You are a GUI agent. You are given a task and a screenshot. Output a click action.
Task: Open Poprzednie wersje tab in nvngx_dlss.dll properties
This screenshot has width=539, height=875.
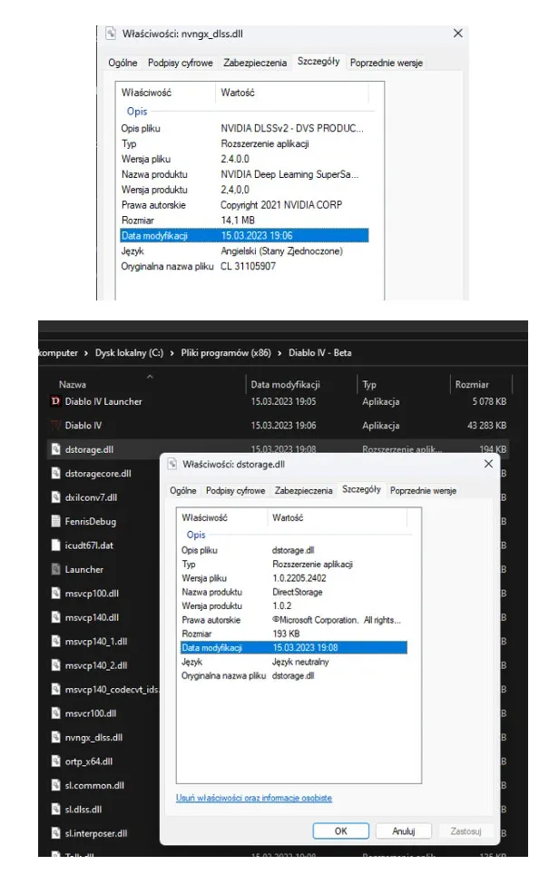(x=387, y=63)
